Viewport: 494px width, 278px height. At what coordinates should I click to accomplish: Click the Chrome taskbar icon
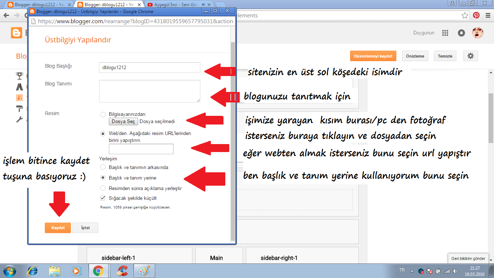point(98,271)
